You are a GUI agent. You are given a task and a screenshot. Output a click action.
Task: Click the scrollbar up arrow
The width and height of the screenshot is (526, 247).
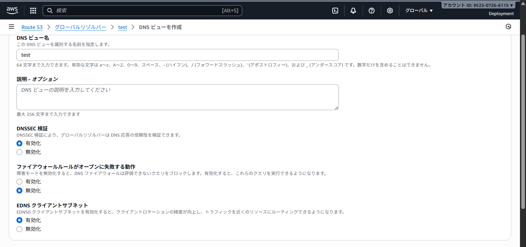coord(523,4)
